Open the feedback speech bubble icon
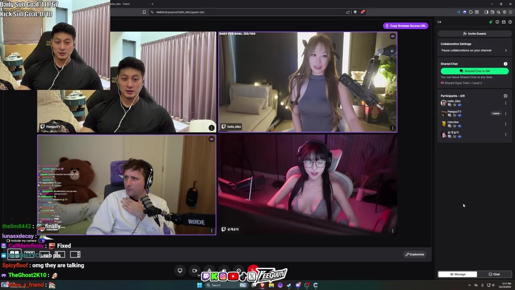The height and width of the screenshot is (290, 515). [497, 22]
